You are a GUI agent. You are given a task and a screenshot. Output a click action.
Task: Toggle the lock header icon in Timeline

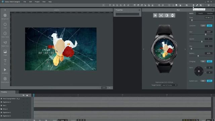[27, 95]
